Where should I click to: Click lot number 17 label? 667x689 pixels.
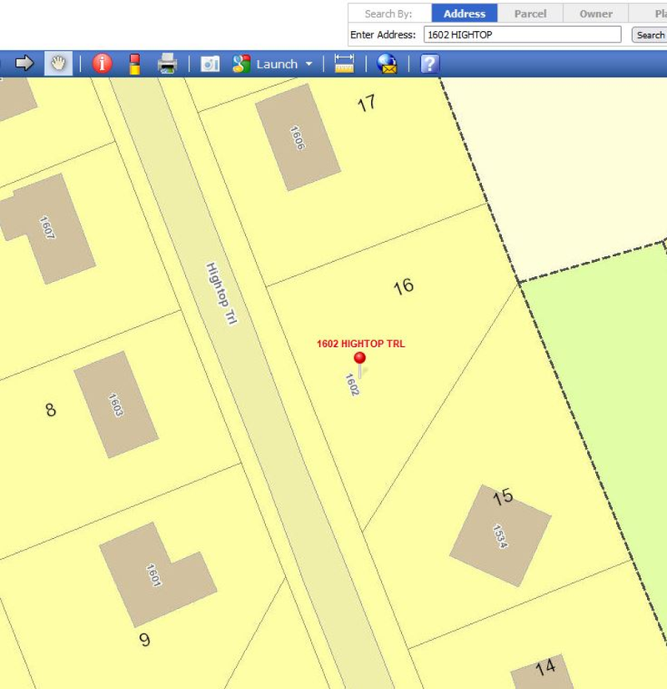(x=366, y=103)
